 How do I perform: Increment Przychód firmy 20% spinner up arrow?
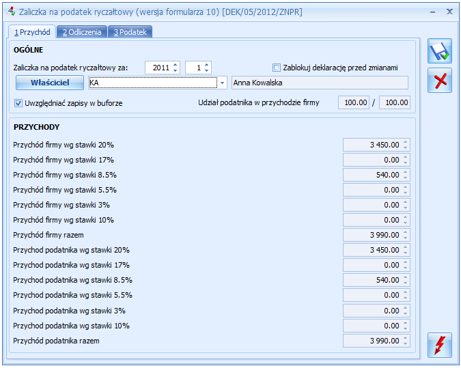tap(406, 142)
